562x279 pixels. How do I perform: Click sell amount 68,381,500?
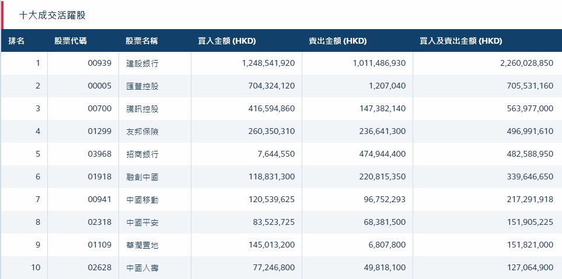tap(386, 222)
